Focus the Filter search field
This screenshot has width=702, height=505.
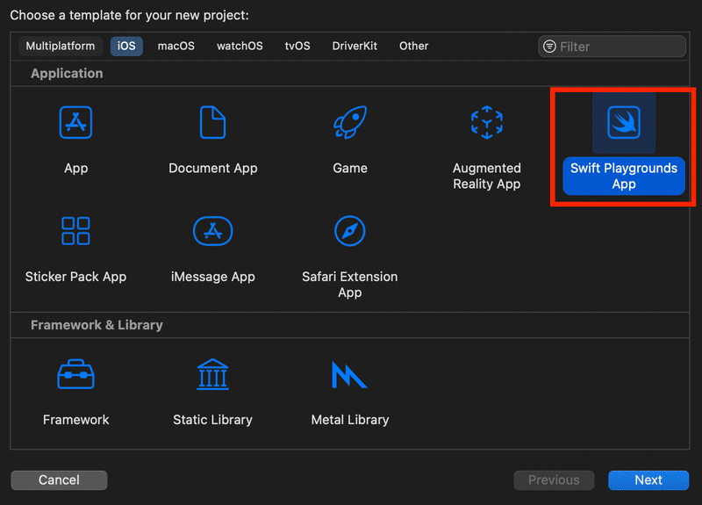click(620, 47)
